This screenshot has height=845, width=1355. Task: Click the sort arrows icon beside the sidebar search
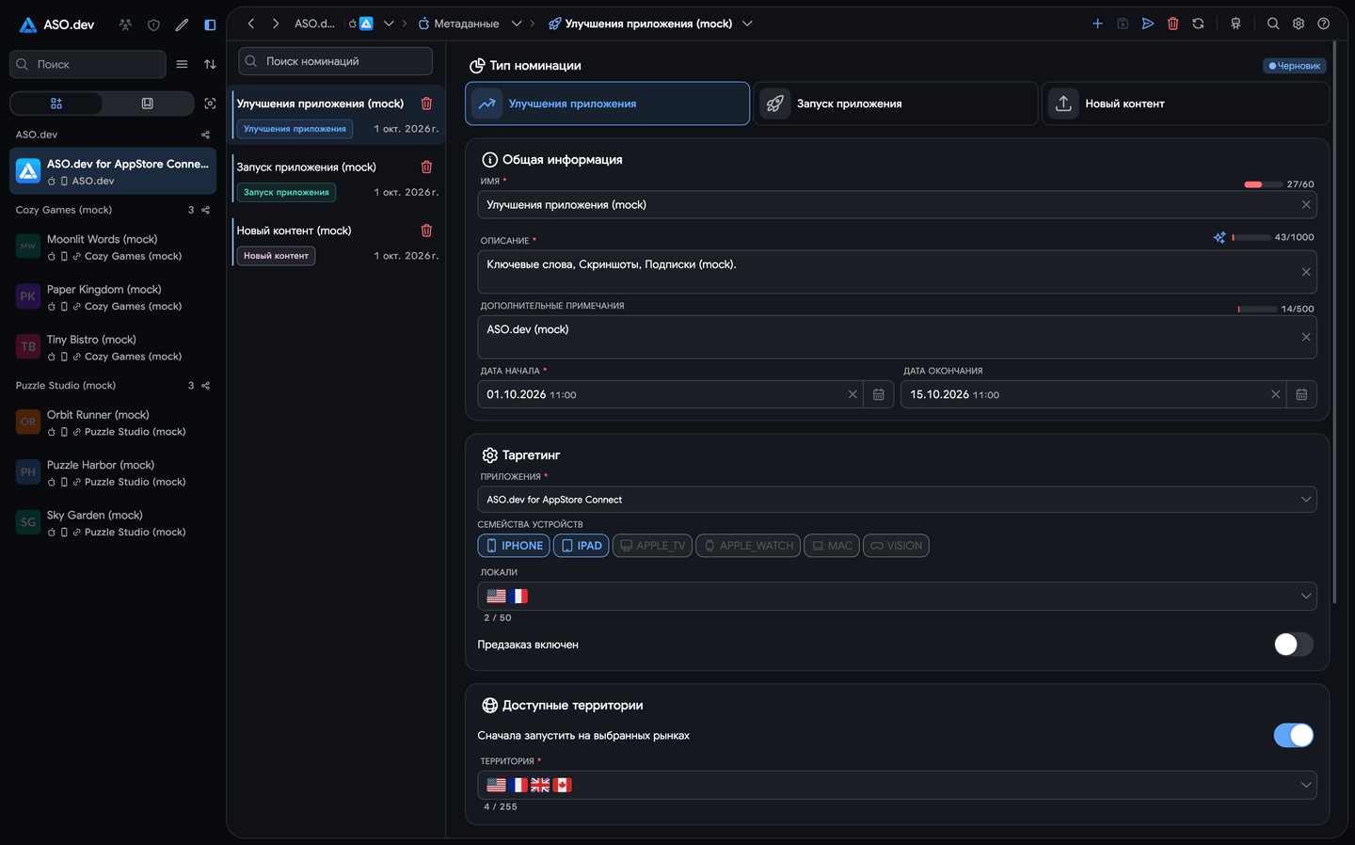click(x=210, y=64)
